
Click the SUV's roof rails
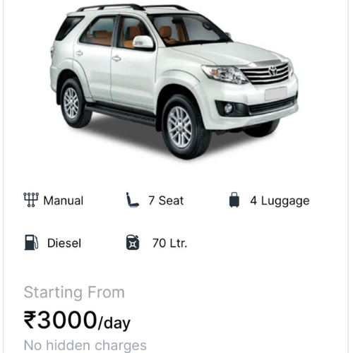click(x=133, y=7)
